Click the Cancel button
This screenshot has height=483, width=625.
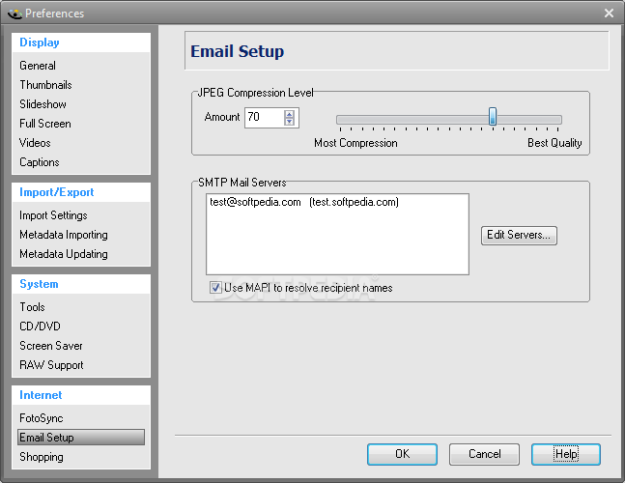(484, 454)
